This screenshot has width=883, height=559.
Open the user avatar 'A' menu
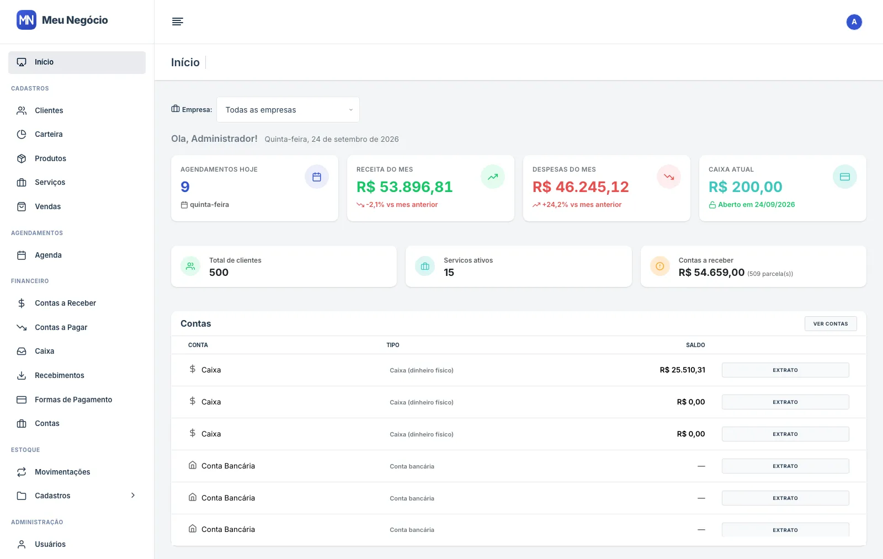[854, 22]
